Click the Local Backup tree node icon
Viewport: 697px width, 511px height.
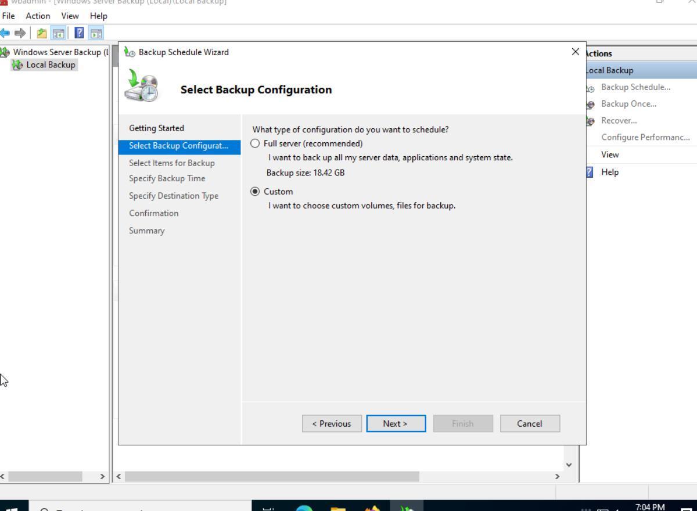[x=16, y=65]
